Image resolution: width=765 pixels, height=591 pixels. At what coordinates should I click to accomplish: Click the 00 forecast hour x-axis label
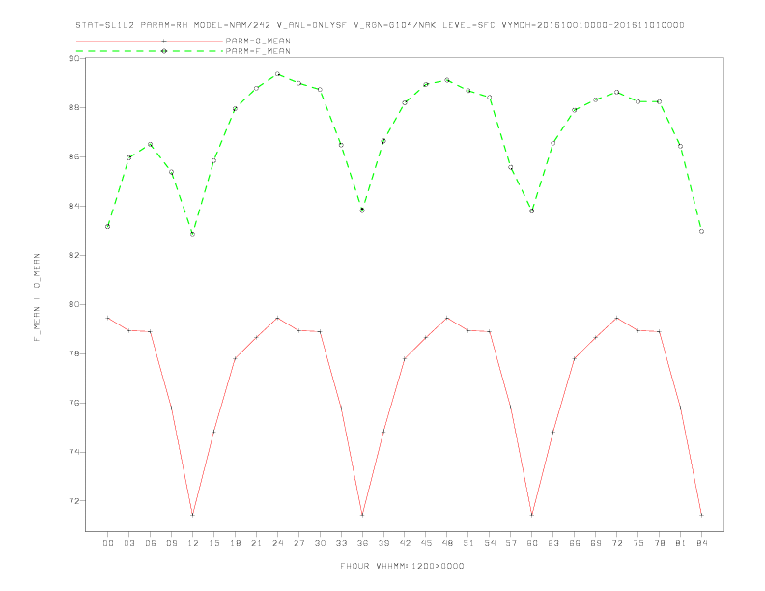coord(108,543)
